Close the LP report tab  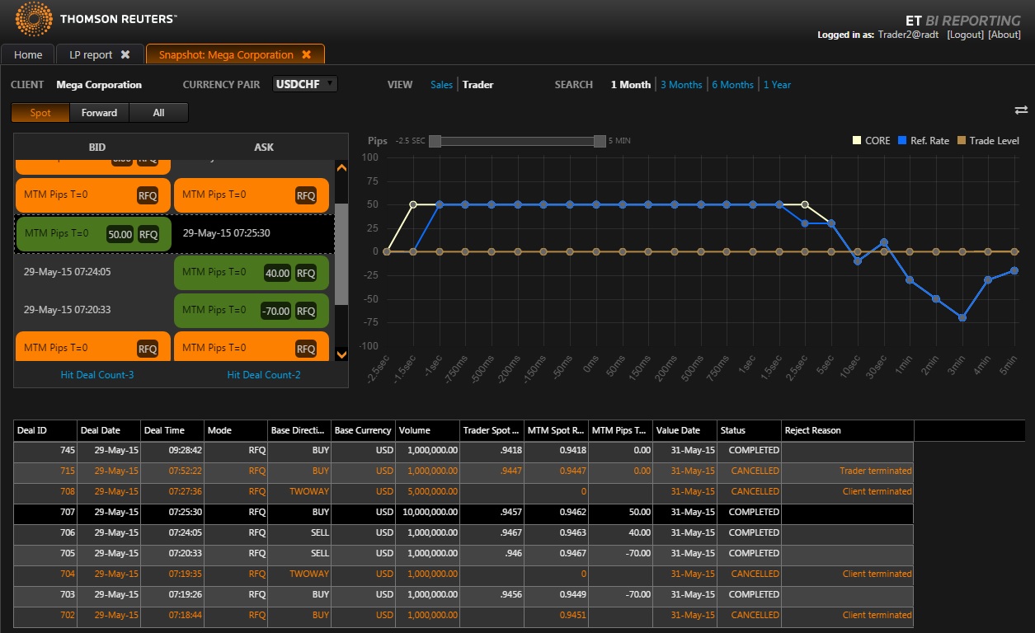point(125,55)
